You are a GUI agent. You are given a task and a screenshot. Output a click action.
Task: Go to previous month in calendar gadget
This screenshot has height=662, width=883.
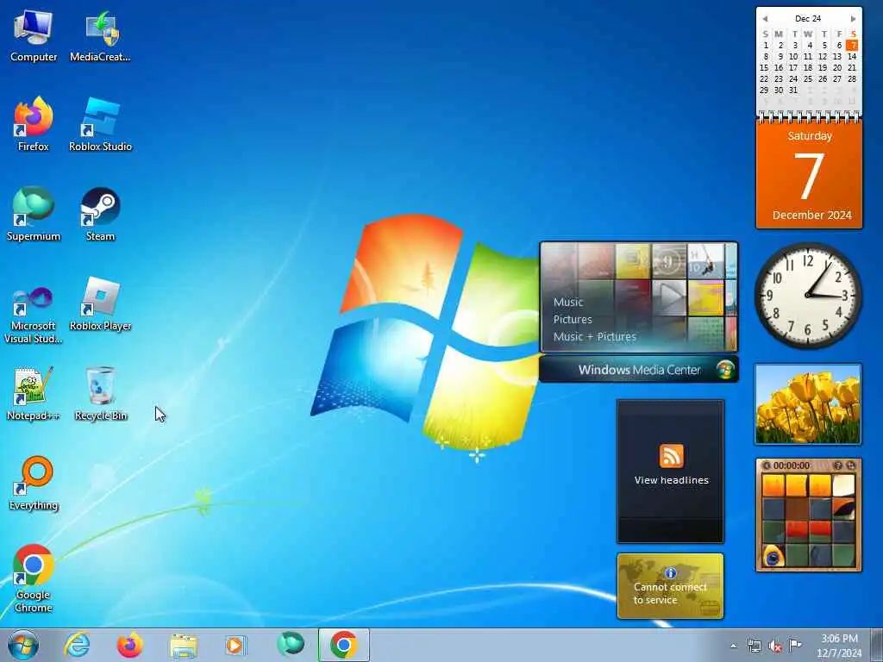coord(764,19)
